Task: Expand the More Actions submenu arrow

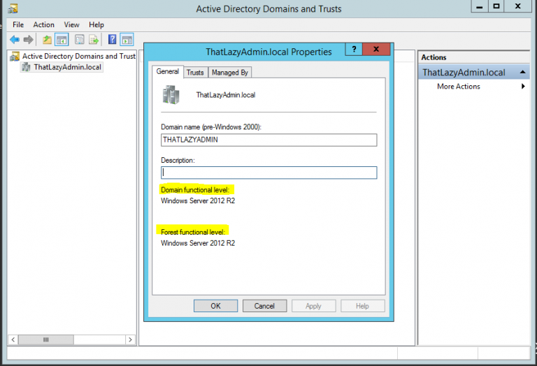Action: pyautogui.click(x=523, y=86)
